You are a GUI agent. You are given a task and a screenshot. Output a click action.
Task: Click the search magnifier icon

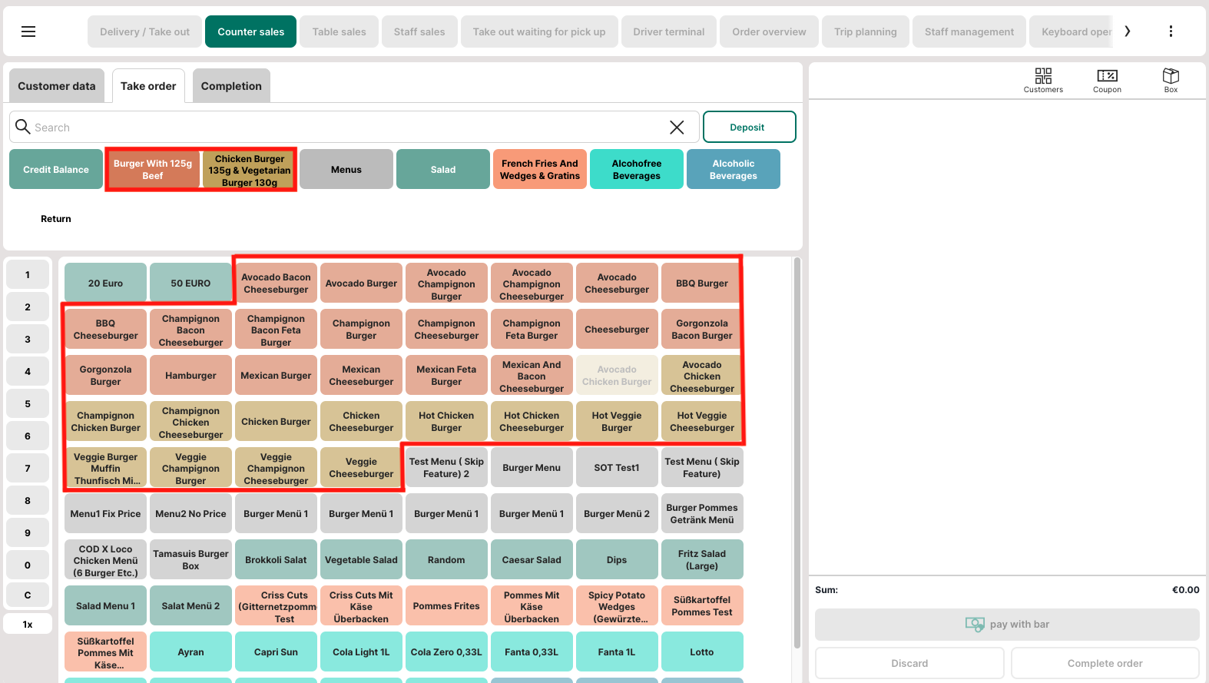tap(23, 127)
